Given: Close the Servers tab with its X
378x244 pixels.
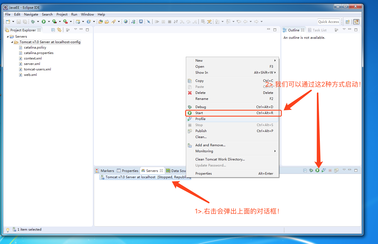Looking at the screenshot, I should pos(161,171).
